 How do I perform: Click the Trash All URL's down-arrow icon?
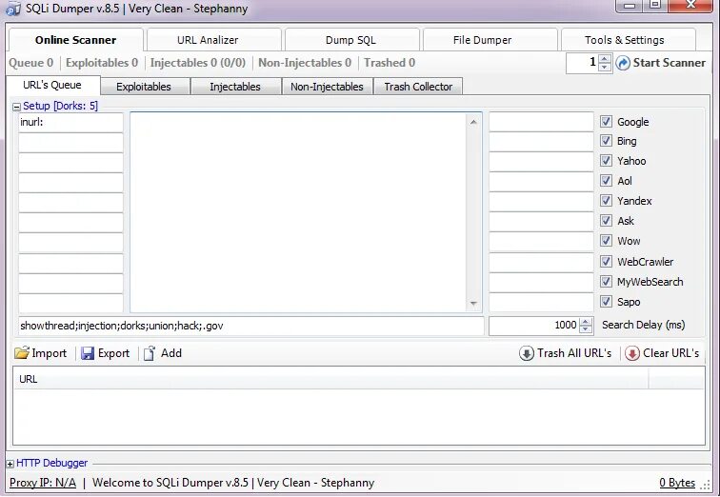(x=527, y=353)
